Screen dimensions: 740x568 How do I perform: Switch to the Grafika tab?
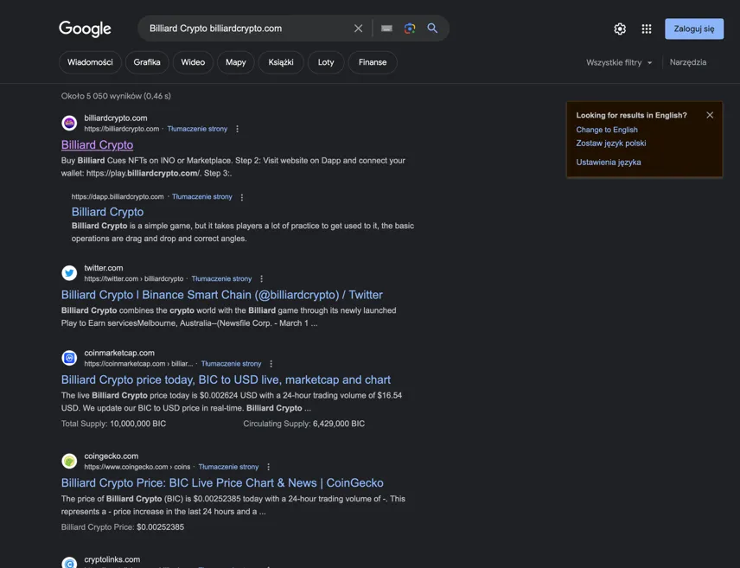click(x=147, y=62)
